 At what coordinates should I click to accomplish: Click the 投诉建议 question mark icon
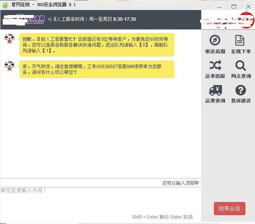tap(240, 90)
